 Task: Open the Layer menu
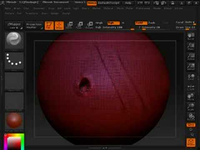pos(67,8)
